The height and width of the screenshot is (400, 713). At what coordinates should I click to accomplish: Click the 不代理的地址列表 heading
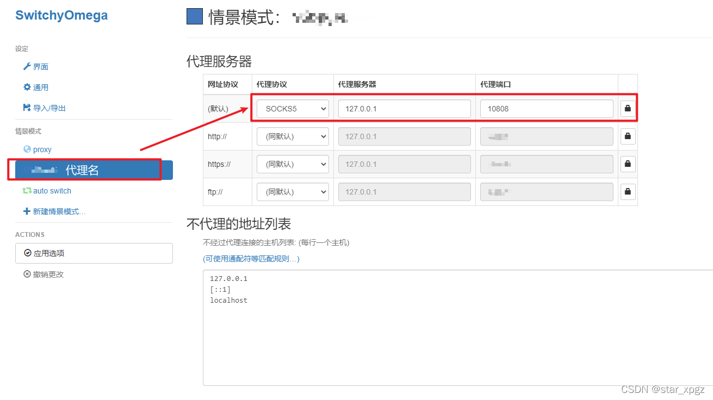[239, 223]
